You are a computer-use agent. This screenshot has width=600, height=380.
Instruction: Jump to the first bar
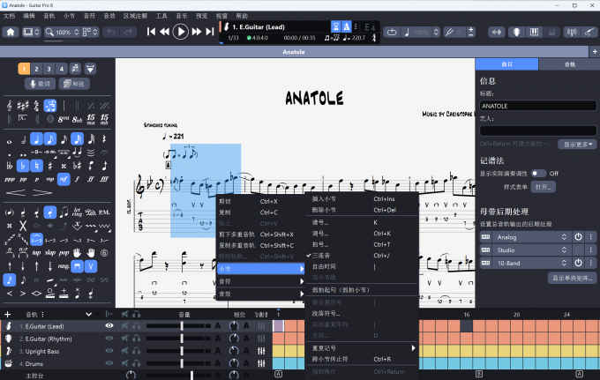(x=152, y=32)
